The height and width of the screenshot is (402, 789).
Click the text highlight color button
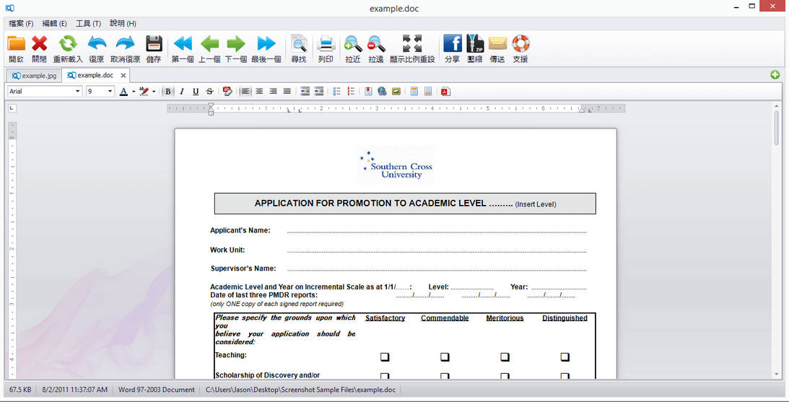[x=144, y=92]
